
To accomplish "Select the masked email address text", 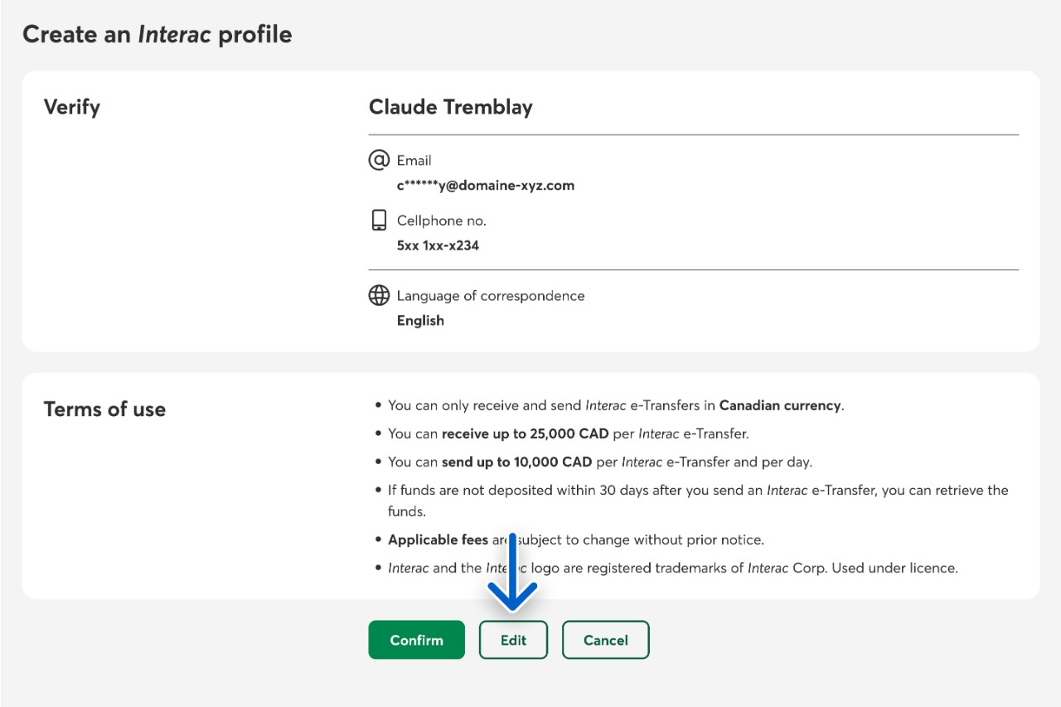I will click(x=485, y=185).
